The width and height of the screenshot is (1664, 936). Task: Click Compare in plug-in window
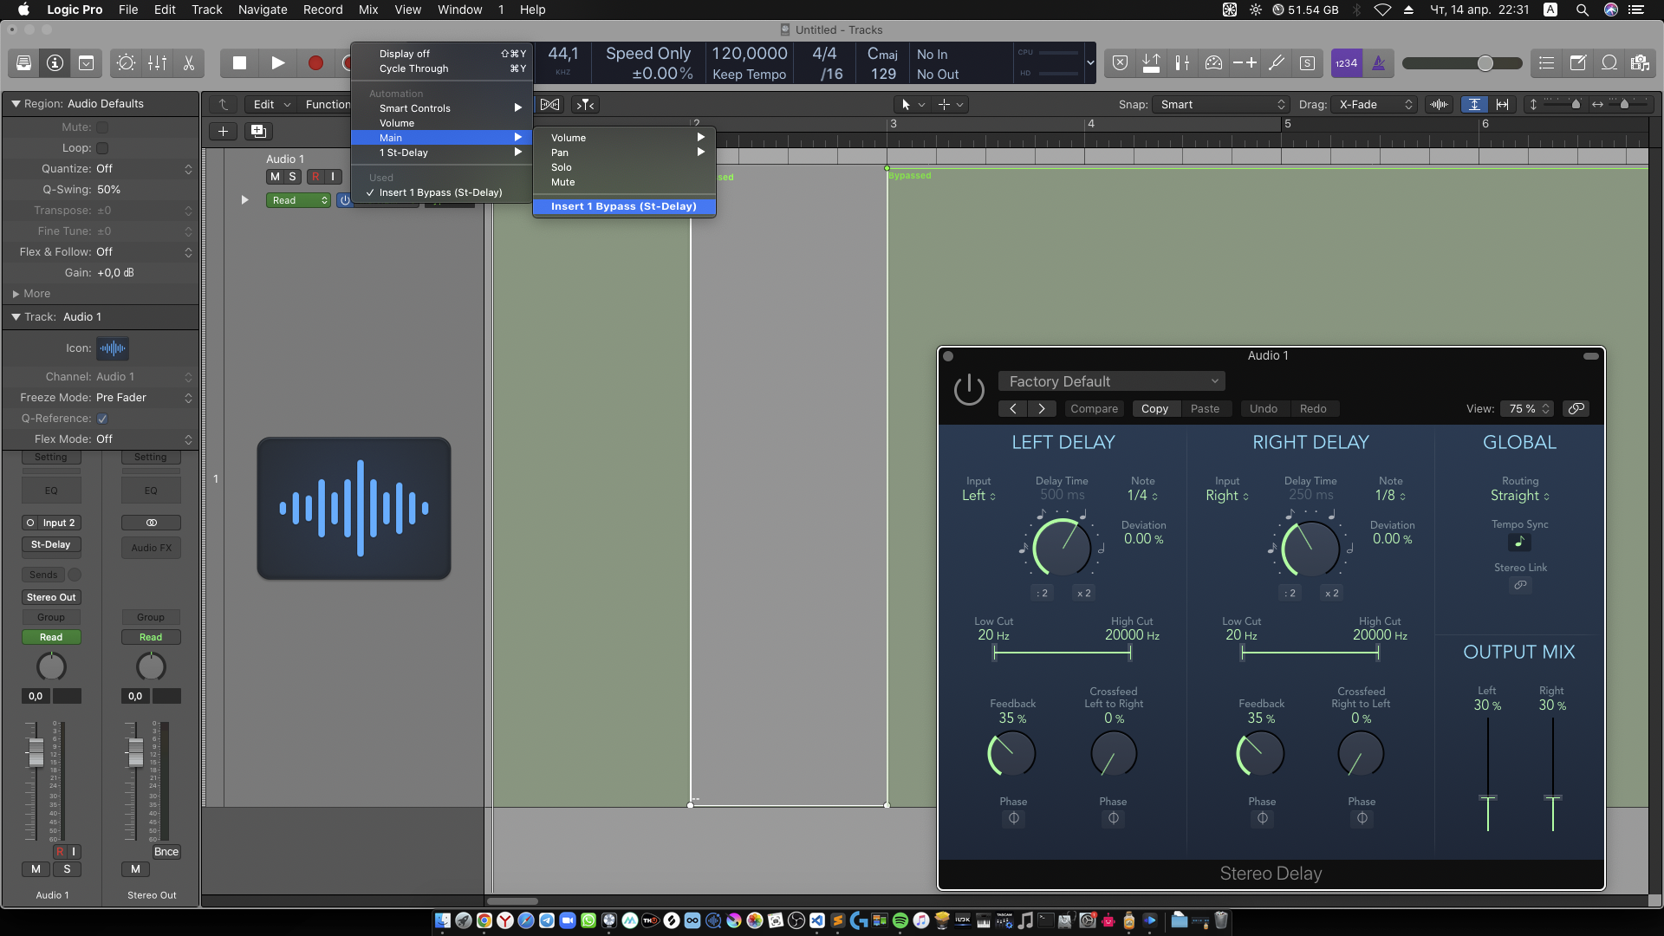point(1094,409)
